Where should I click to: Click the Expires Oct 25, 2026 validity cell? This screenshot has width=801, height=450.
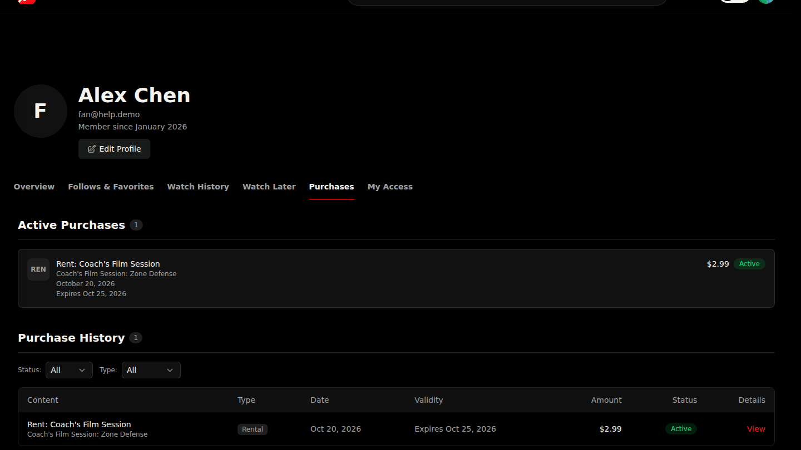pos(455,429)
